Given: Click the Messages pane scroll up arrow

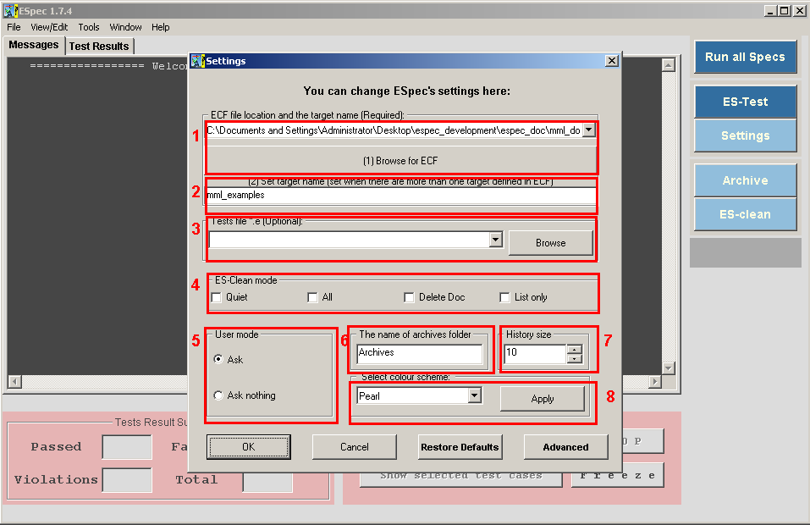Looking at the screenshot, I should pyautogui.click(x=669, y=64).
